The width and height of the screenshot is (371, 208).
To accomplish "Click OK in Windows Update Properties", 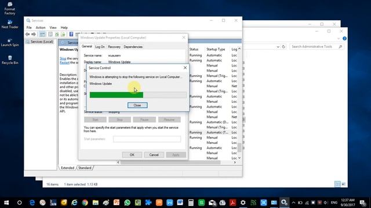I will pos(132,155).
